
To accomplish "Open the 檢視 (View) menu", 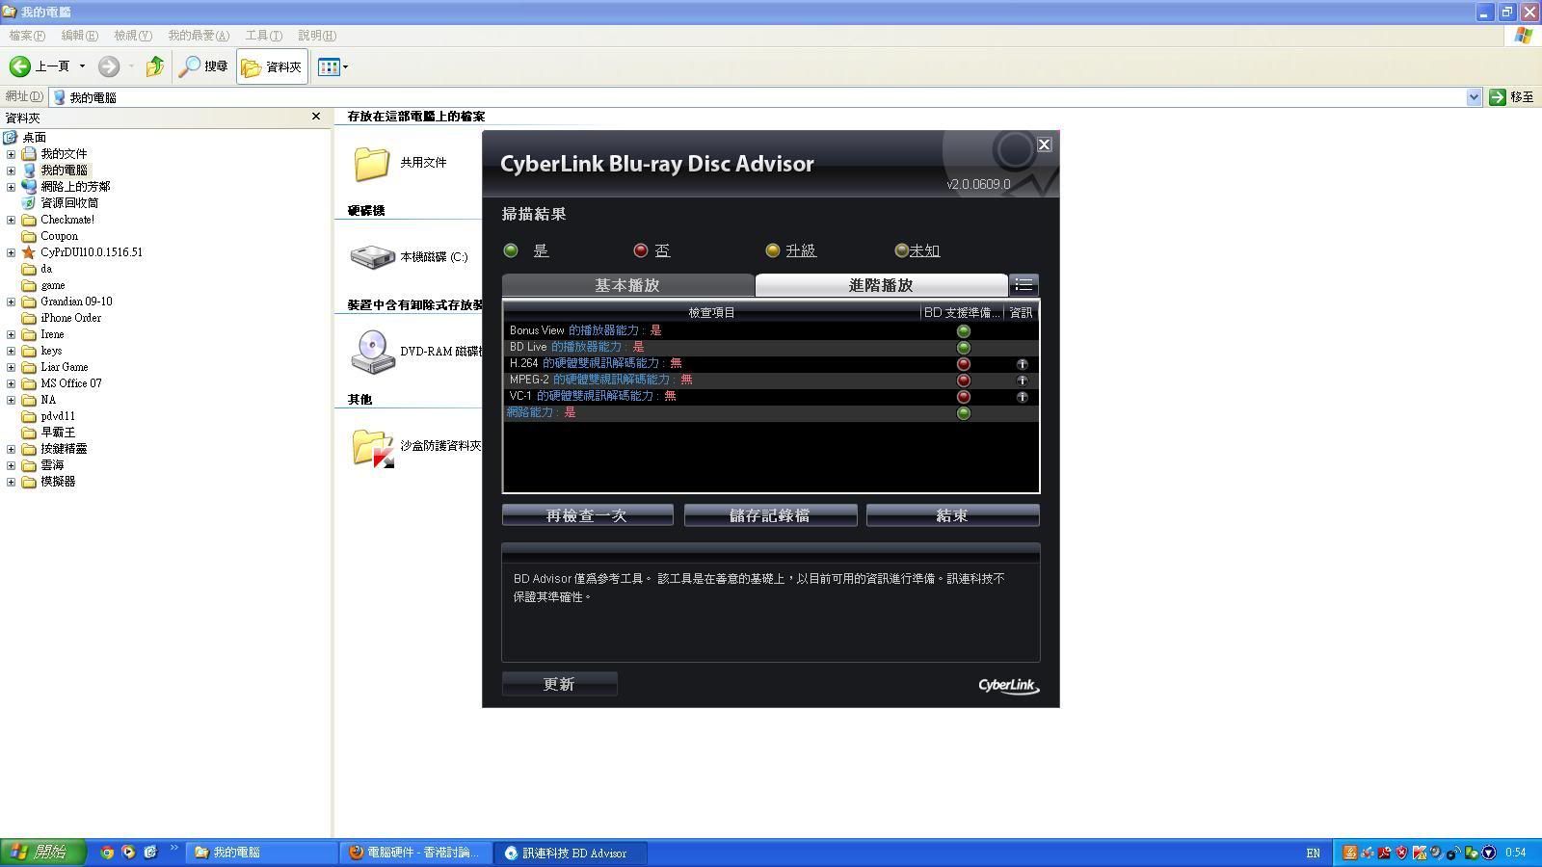I will click(x=132, y=36).
